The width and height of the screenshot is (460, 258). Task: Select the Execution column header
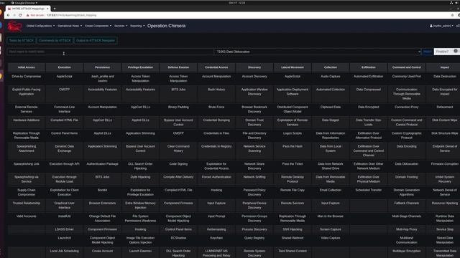tap(64, 67)
